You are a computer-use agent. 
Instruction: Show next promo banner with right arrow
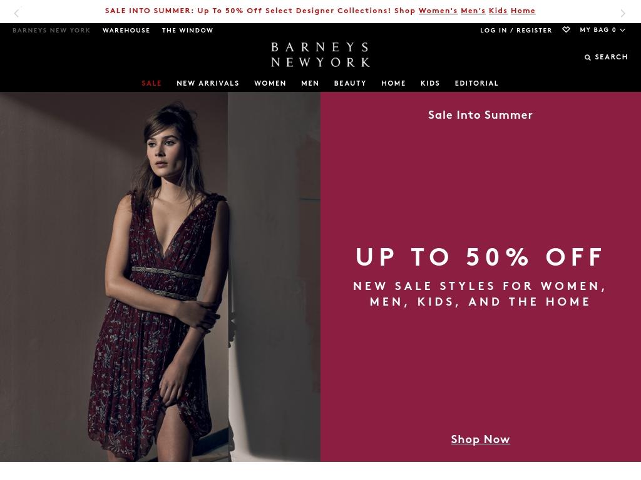623,14
